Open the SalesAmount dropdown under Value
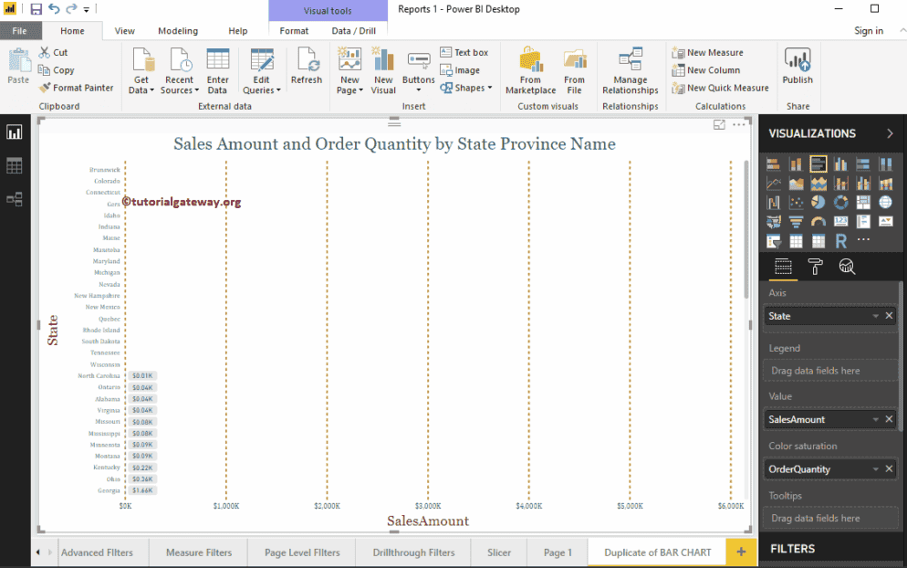 (x=875, y=418)
